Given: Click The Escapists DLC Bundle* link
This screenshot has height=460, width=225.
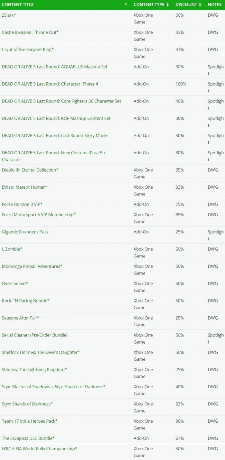Looking at the screenshot, I should click(28, 438).
